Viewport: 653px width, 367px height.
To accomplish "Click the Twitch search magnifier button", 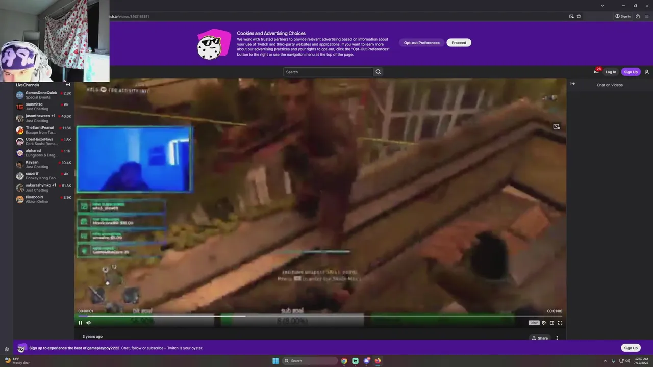I will click(x=378, y=72).
